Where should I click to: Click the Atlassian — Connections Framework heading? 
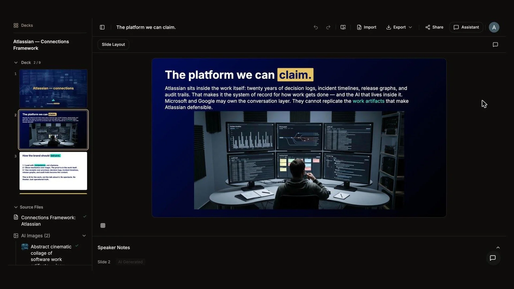(41, 45)
